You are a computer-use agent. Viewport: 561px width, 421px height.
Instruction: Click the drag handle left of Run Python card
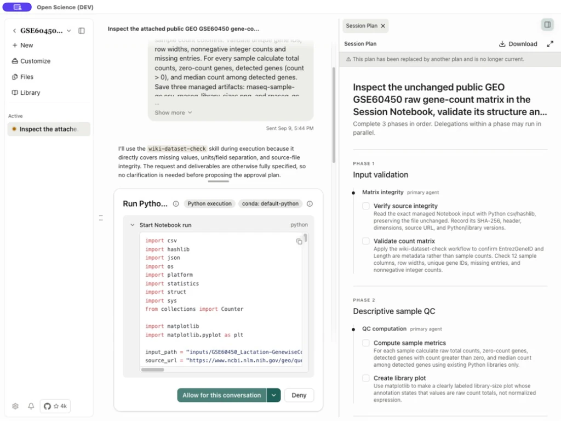tap(101, 218)
